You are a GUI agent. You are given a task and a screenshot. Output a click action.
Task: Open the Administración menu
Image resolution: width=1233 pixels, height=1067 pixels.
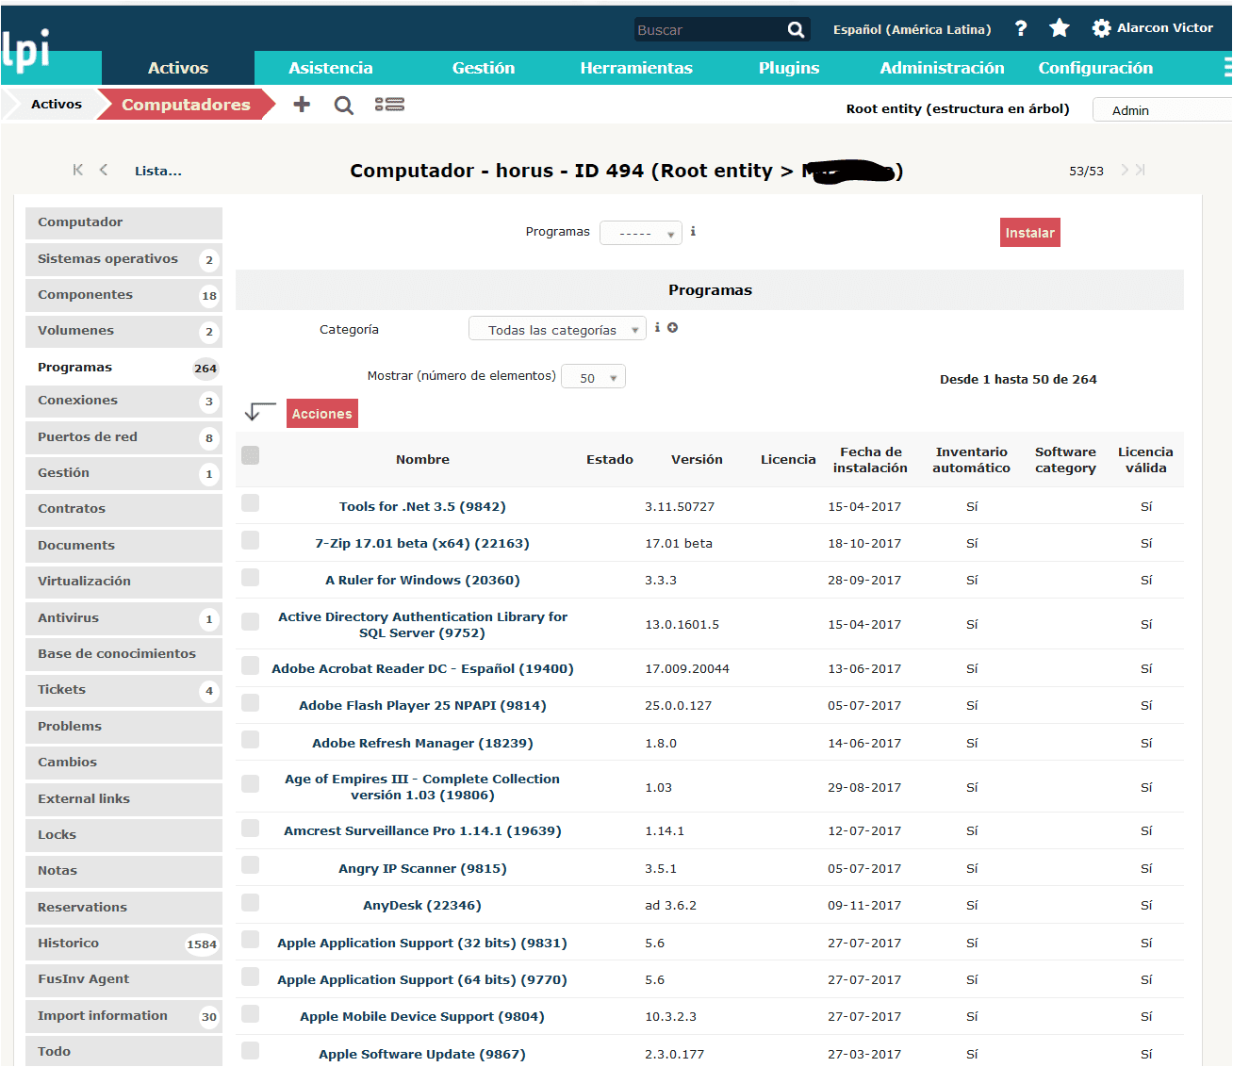[x=942, y=68]
